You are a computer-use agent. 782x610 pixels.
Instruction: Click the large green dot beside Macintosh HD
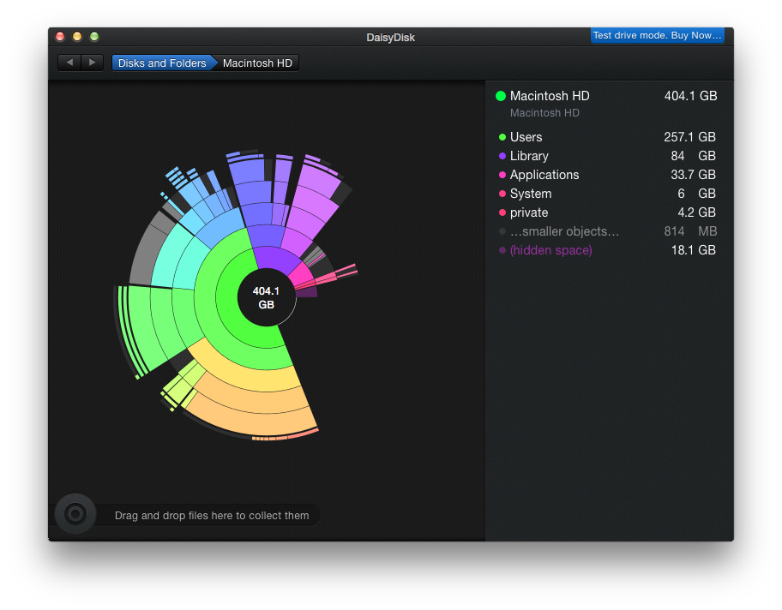coord(501,96)
